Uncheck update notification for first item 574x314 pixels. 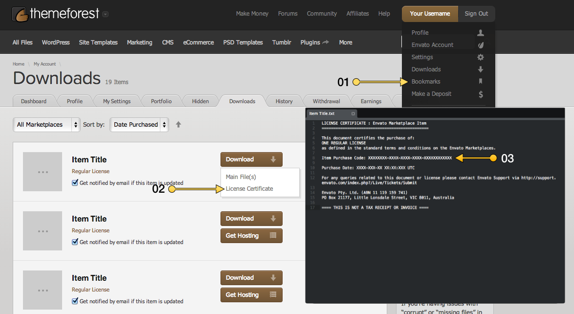tap(75, 183)
